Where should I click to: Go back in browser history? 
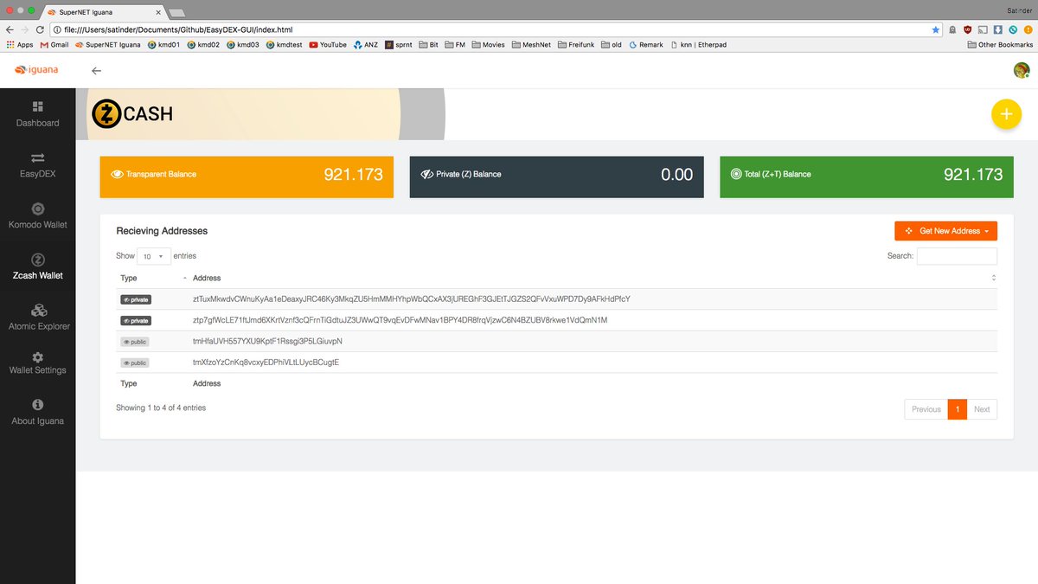10,29
